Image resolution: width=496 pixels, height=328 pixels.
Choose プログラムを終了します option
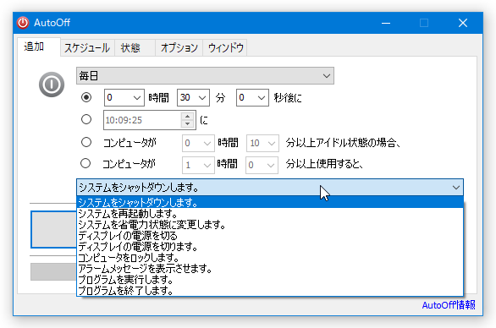[270, 291]
